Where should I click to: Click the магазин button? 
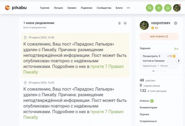(x=159, y=37)
